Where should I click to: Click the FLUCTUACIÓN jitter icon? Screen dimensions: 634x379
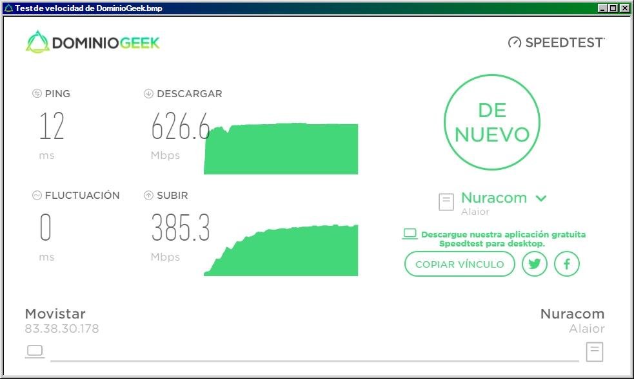click(x=36, y=195)
